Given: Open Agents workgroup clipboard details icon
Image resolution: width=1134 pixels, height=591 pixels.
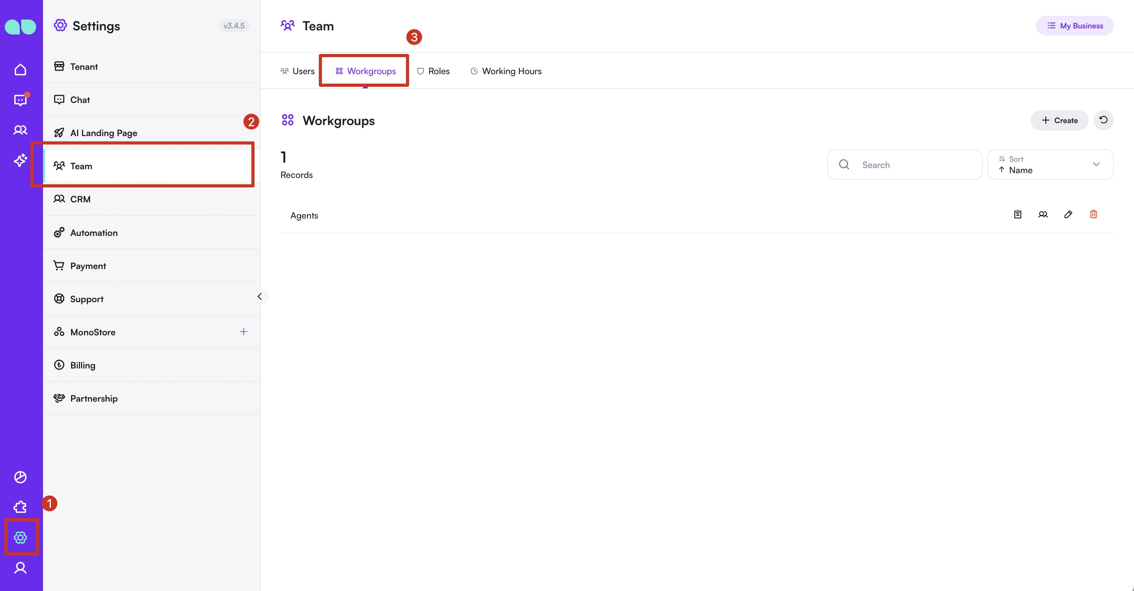Looking at the screenshot, I should click(x=1018, y=214).
